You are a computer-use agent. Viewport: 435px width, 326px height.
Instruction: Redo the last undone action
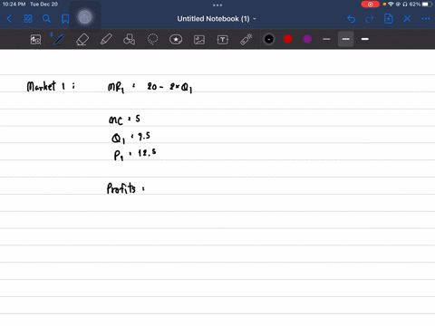[370, 19]
